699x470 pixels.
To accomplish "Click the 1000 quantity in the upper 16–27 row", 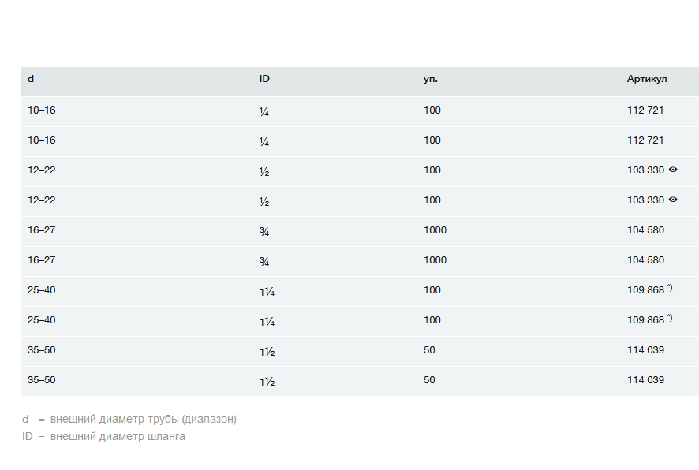I will tap(435, 230).
